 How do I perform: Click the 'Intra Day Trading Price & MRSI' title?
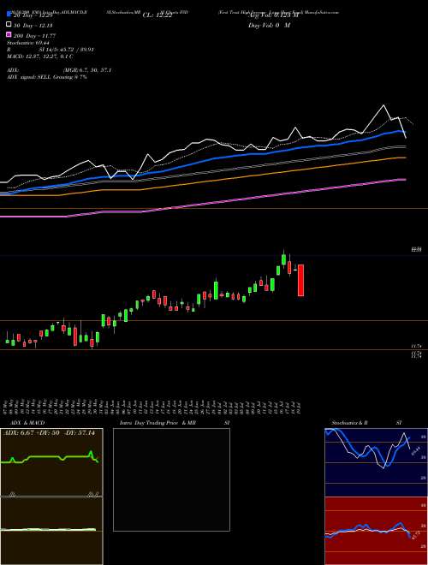[x=175, y=423]
